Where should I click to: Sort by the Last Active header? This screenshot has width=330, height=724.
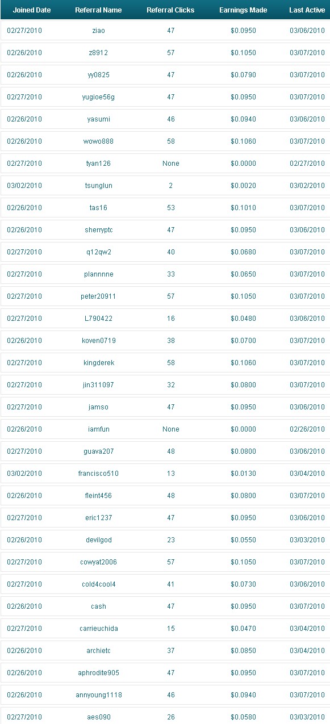[x=307, y=10]
